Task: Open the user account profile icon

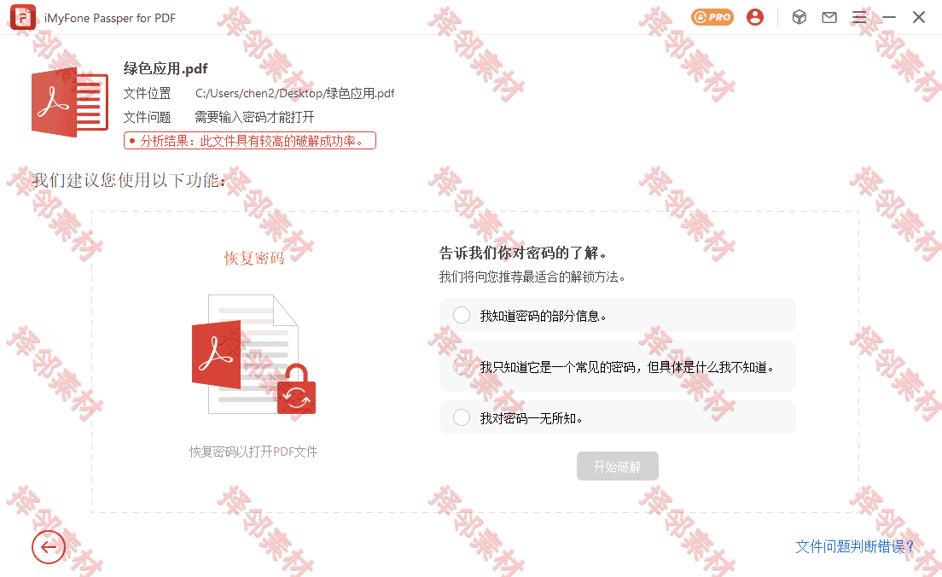Action: [755, 17]
